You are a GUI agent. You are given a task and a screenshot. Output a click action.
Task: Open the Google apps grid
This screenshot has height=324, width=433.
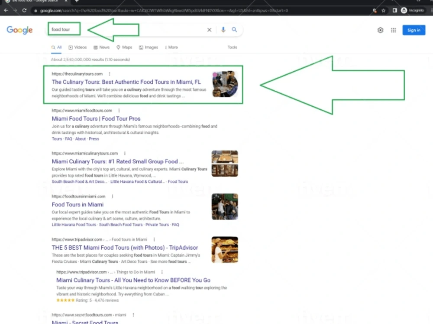393,30
